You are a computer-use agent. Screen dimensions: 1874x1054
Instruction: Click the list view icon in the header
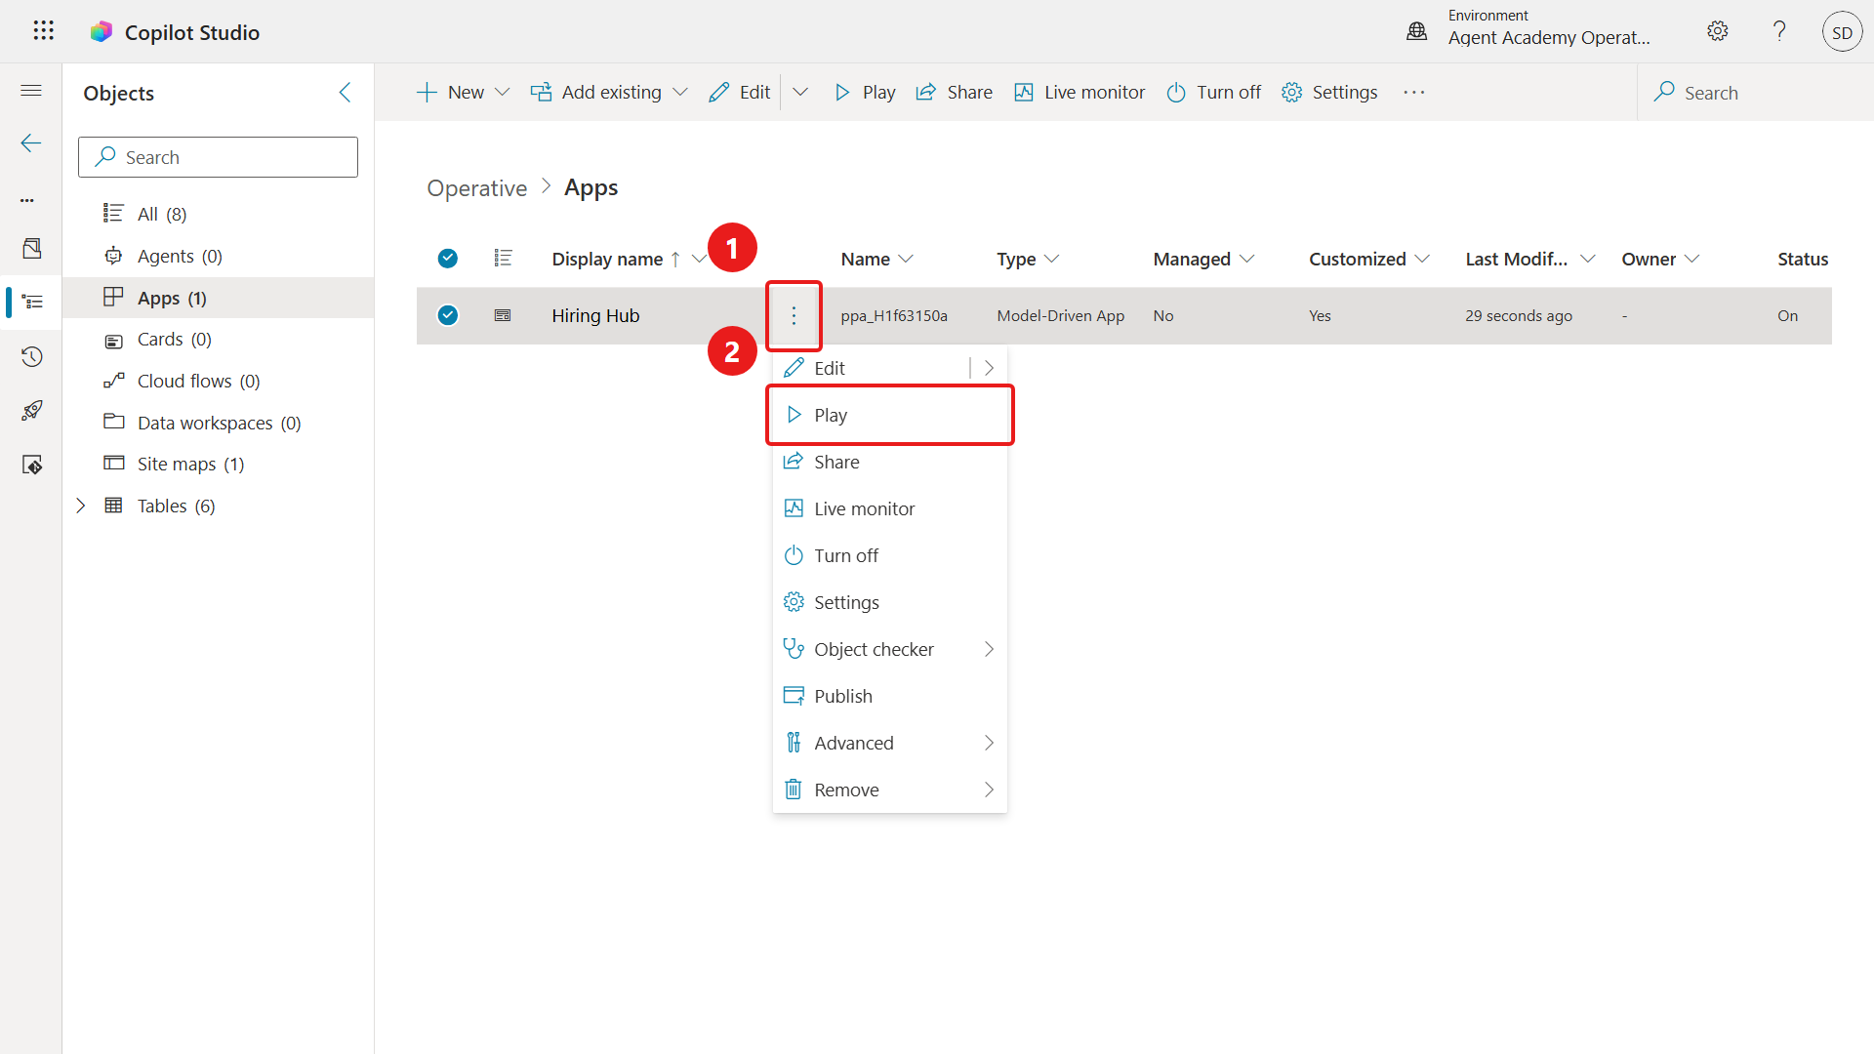(503, 259)
